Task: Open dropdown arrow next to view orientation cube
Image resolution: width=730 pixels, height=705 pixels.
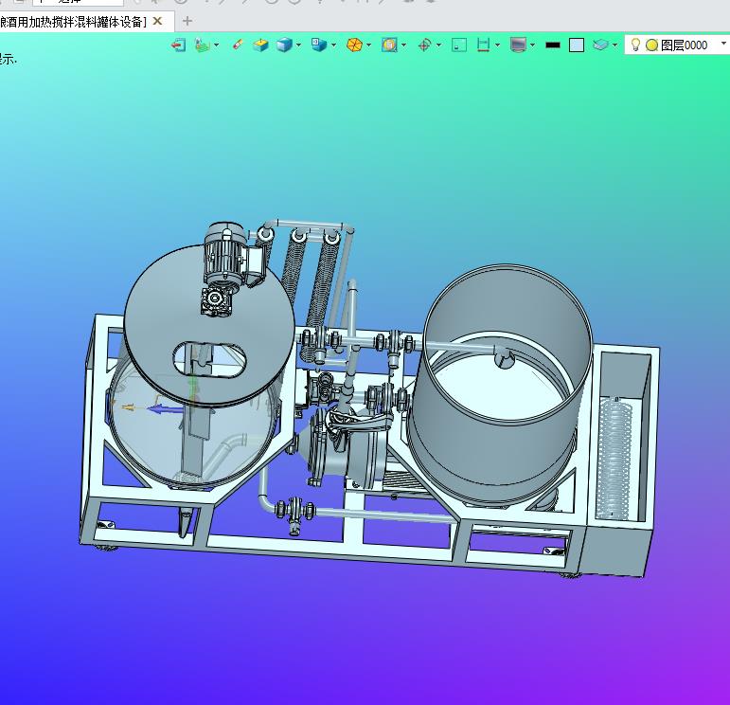Action: tap(333, 45)
